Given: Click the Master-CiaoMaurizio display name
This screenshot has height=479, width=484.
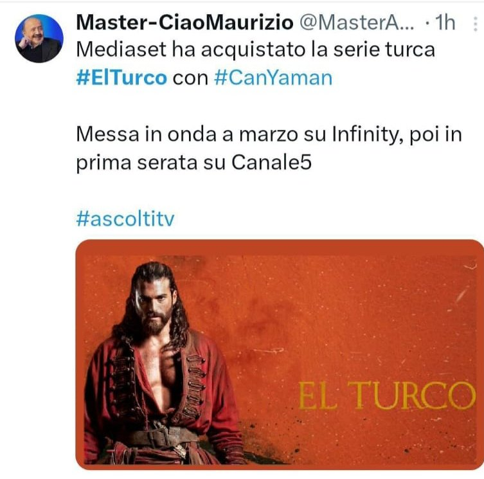Looking at the screenshot, I should 184,23.
